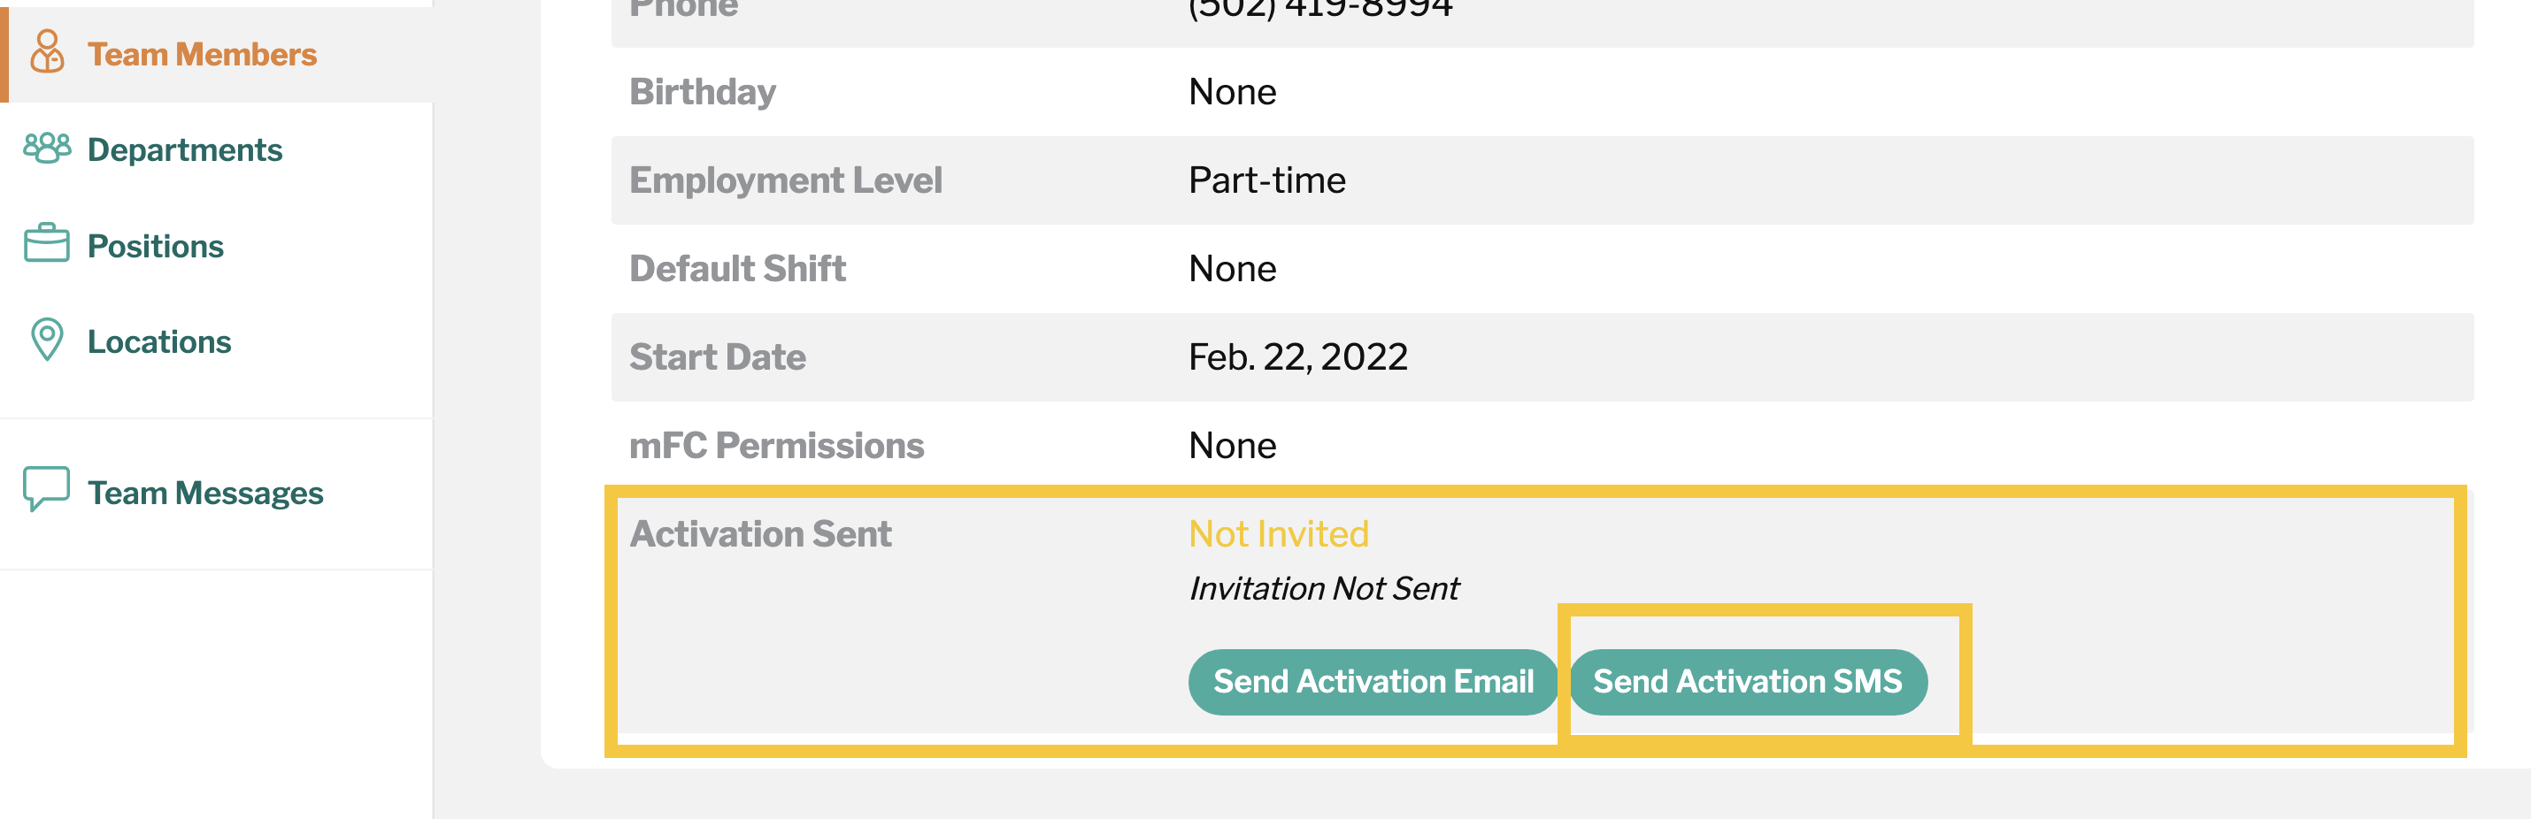Click the Team Members person icon
The image size is (2531, 819).
coord(46,52)
